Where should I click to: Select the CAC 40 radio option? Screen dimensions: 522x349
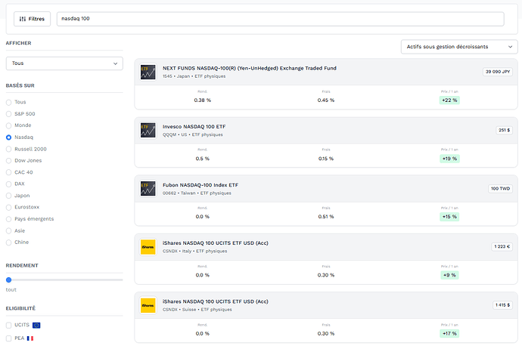tap(8, 172)
